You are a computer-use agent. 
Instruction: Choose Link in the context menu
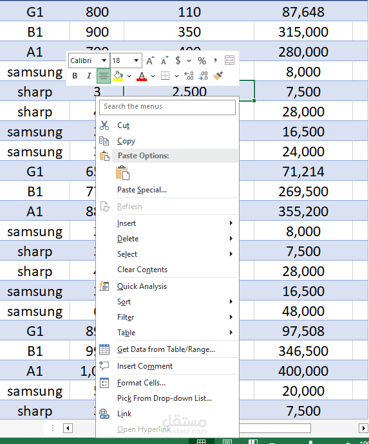tap(167, 414)
